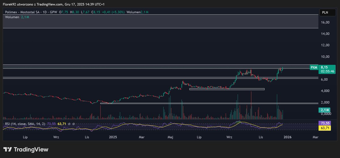340x158 pixels.
Task: Select the Wolumen 2,1 M indicator legend
Action: tap(17, 17)
